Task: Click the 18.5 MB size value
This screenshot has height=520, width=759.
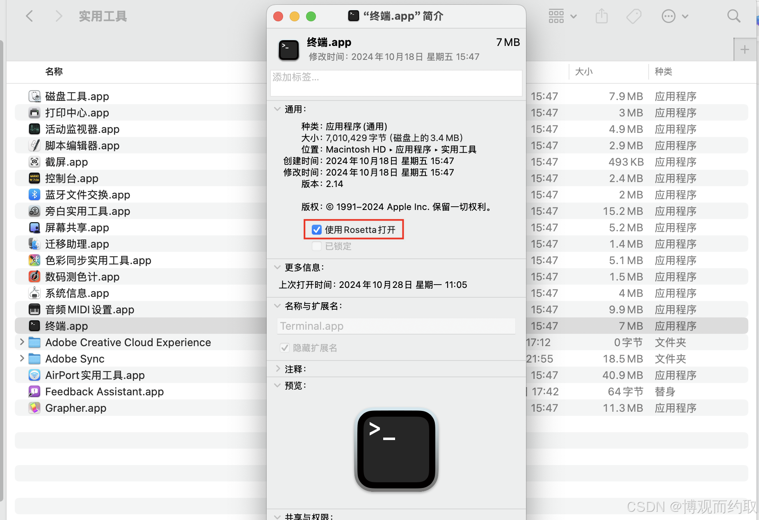Action: (623, 359)
